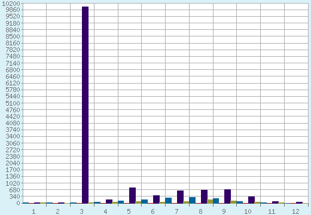The width and height of the screenshot is (311, 215).
Task: Click the purple bar in month 9
Action: [x=227, y=196]
